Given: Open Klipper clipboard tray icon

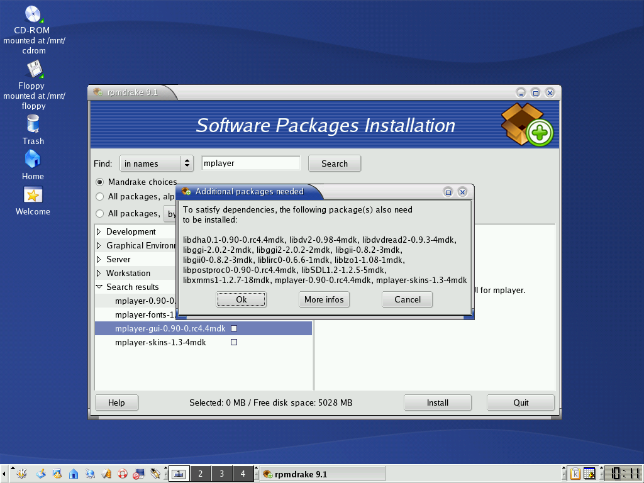Looking at the screenshot, I should coord(575,474).
